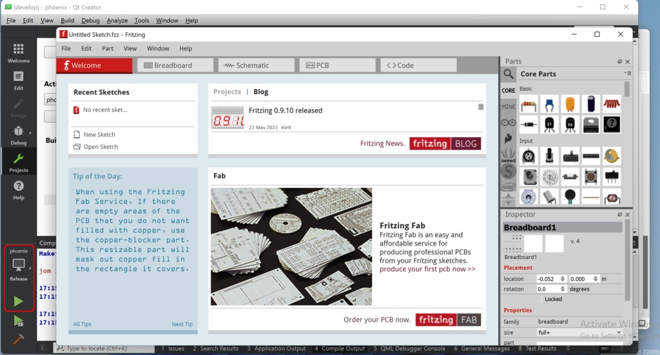Open All Tips link
This screenshot has width=660, height=355.
click(x=82, y=324)
